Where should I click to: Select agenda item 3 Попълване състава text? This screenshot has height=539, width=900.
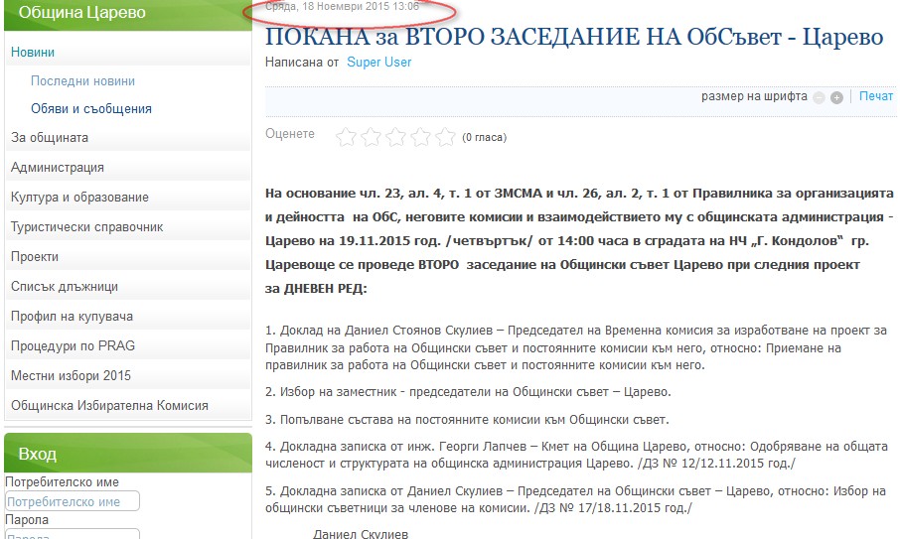[467, 420]
